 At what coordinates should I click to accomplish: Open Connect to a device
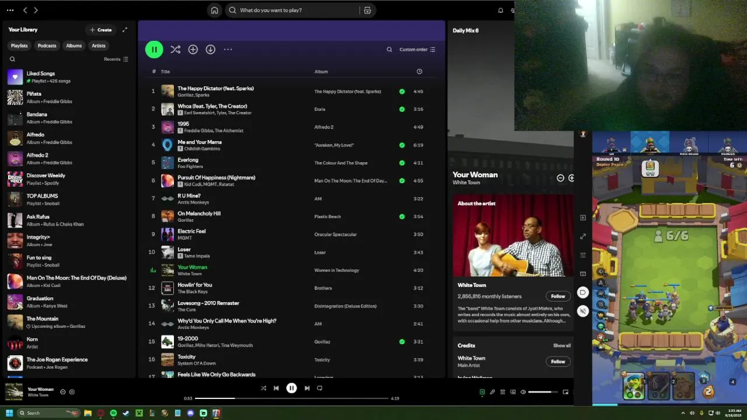click(512, 392)
